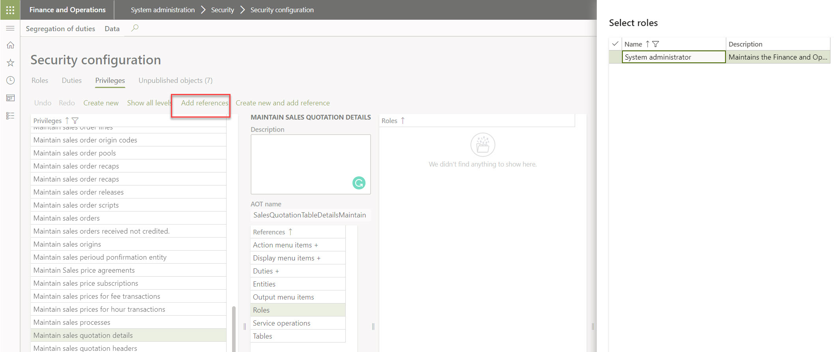Switch to the Duties tab

[x=71, y=81]
